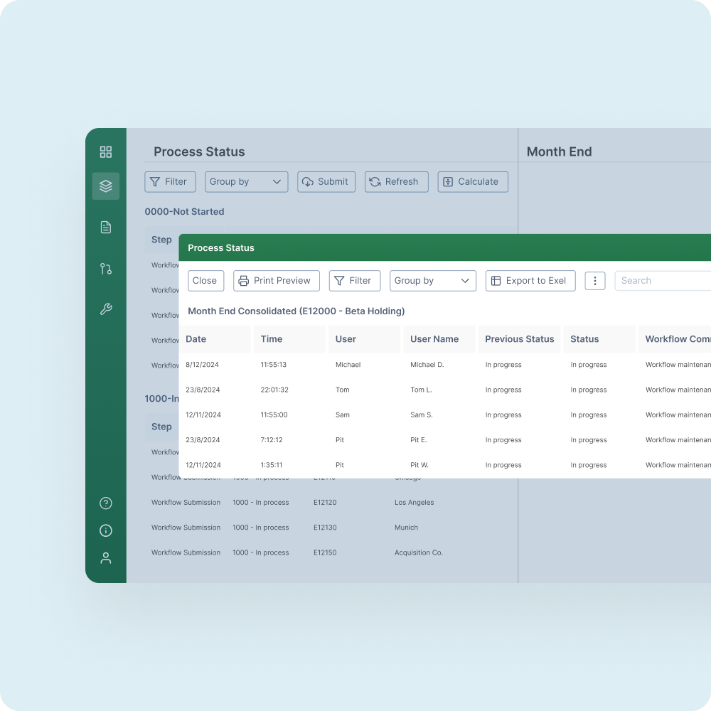Viewport: 711px width, 711px height.
Task: Refresh the process status list
Action: pyautogui.click(x=396, y=181)
